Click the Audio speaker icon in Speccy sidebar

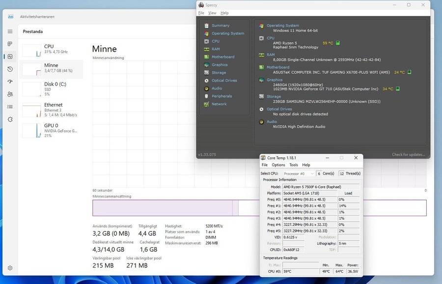tap(206, 88)
